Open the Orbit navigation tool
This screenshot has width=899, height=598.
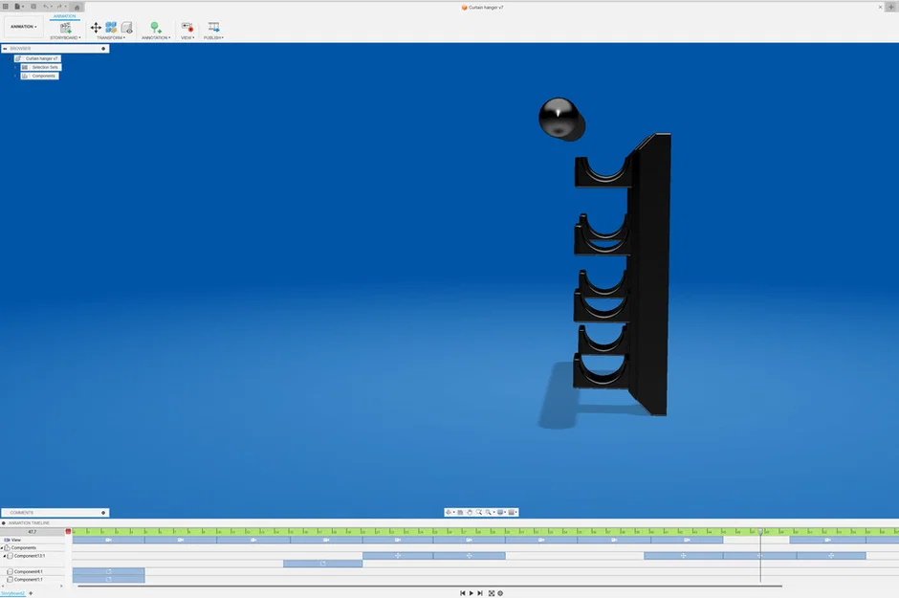449,513
